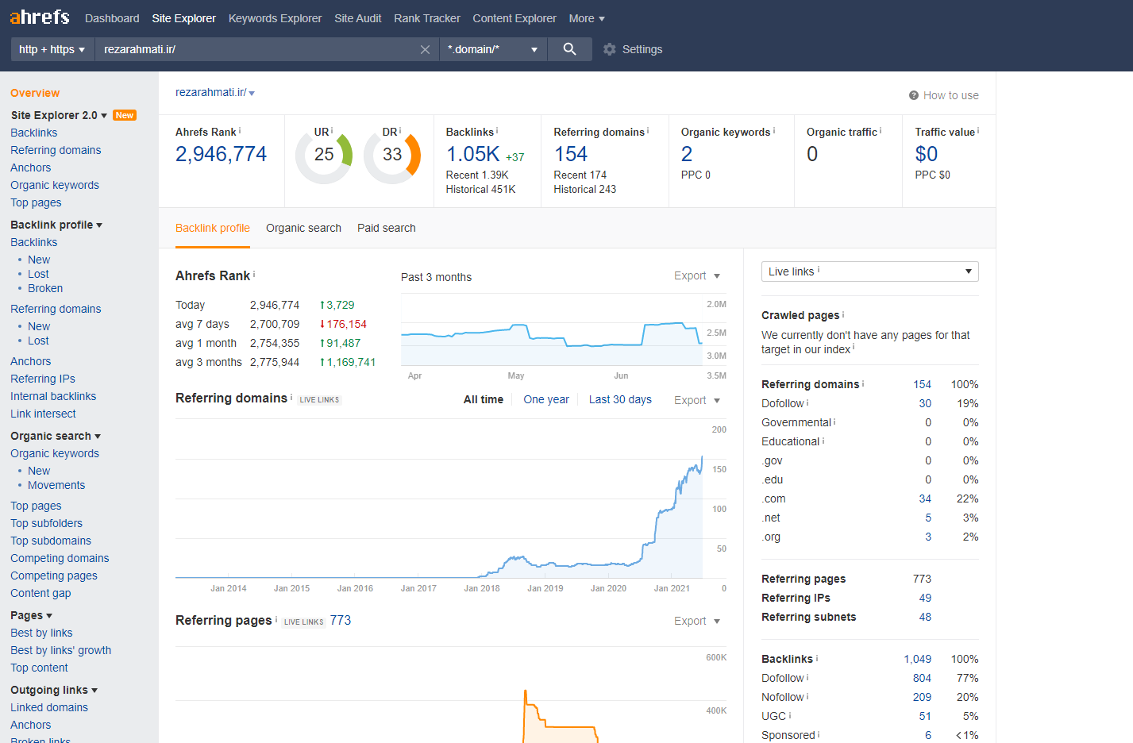The width and height of the screenshot is (1133, 743).
Task: Click the Nofollow backlinks count 209
Action: (922, 697)
